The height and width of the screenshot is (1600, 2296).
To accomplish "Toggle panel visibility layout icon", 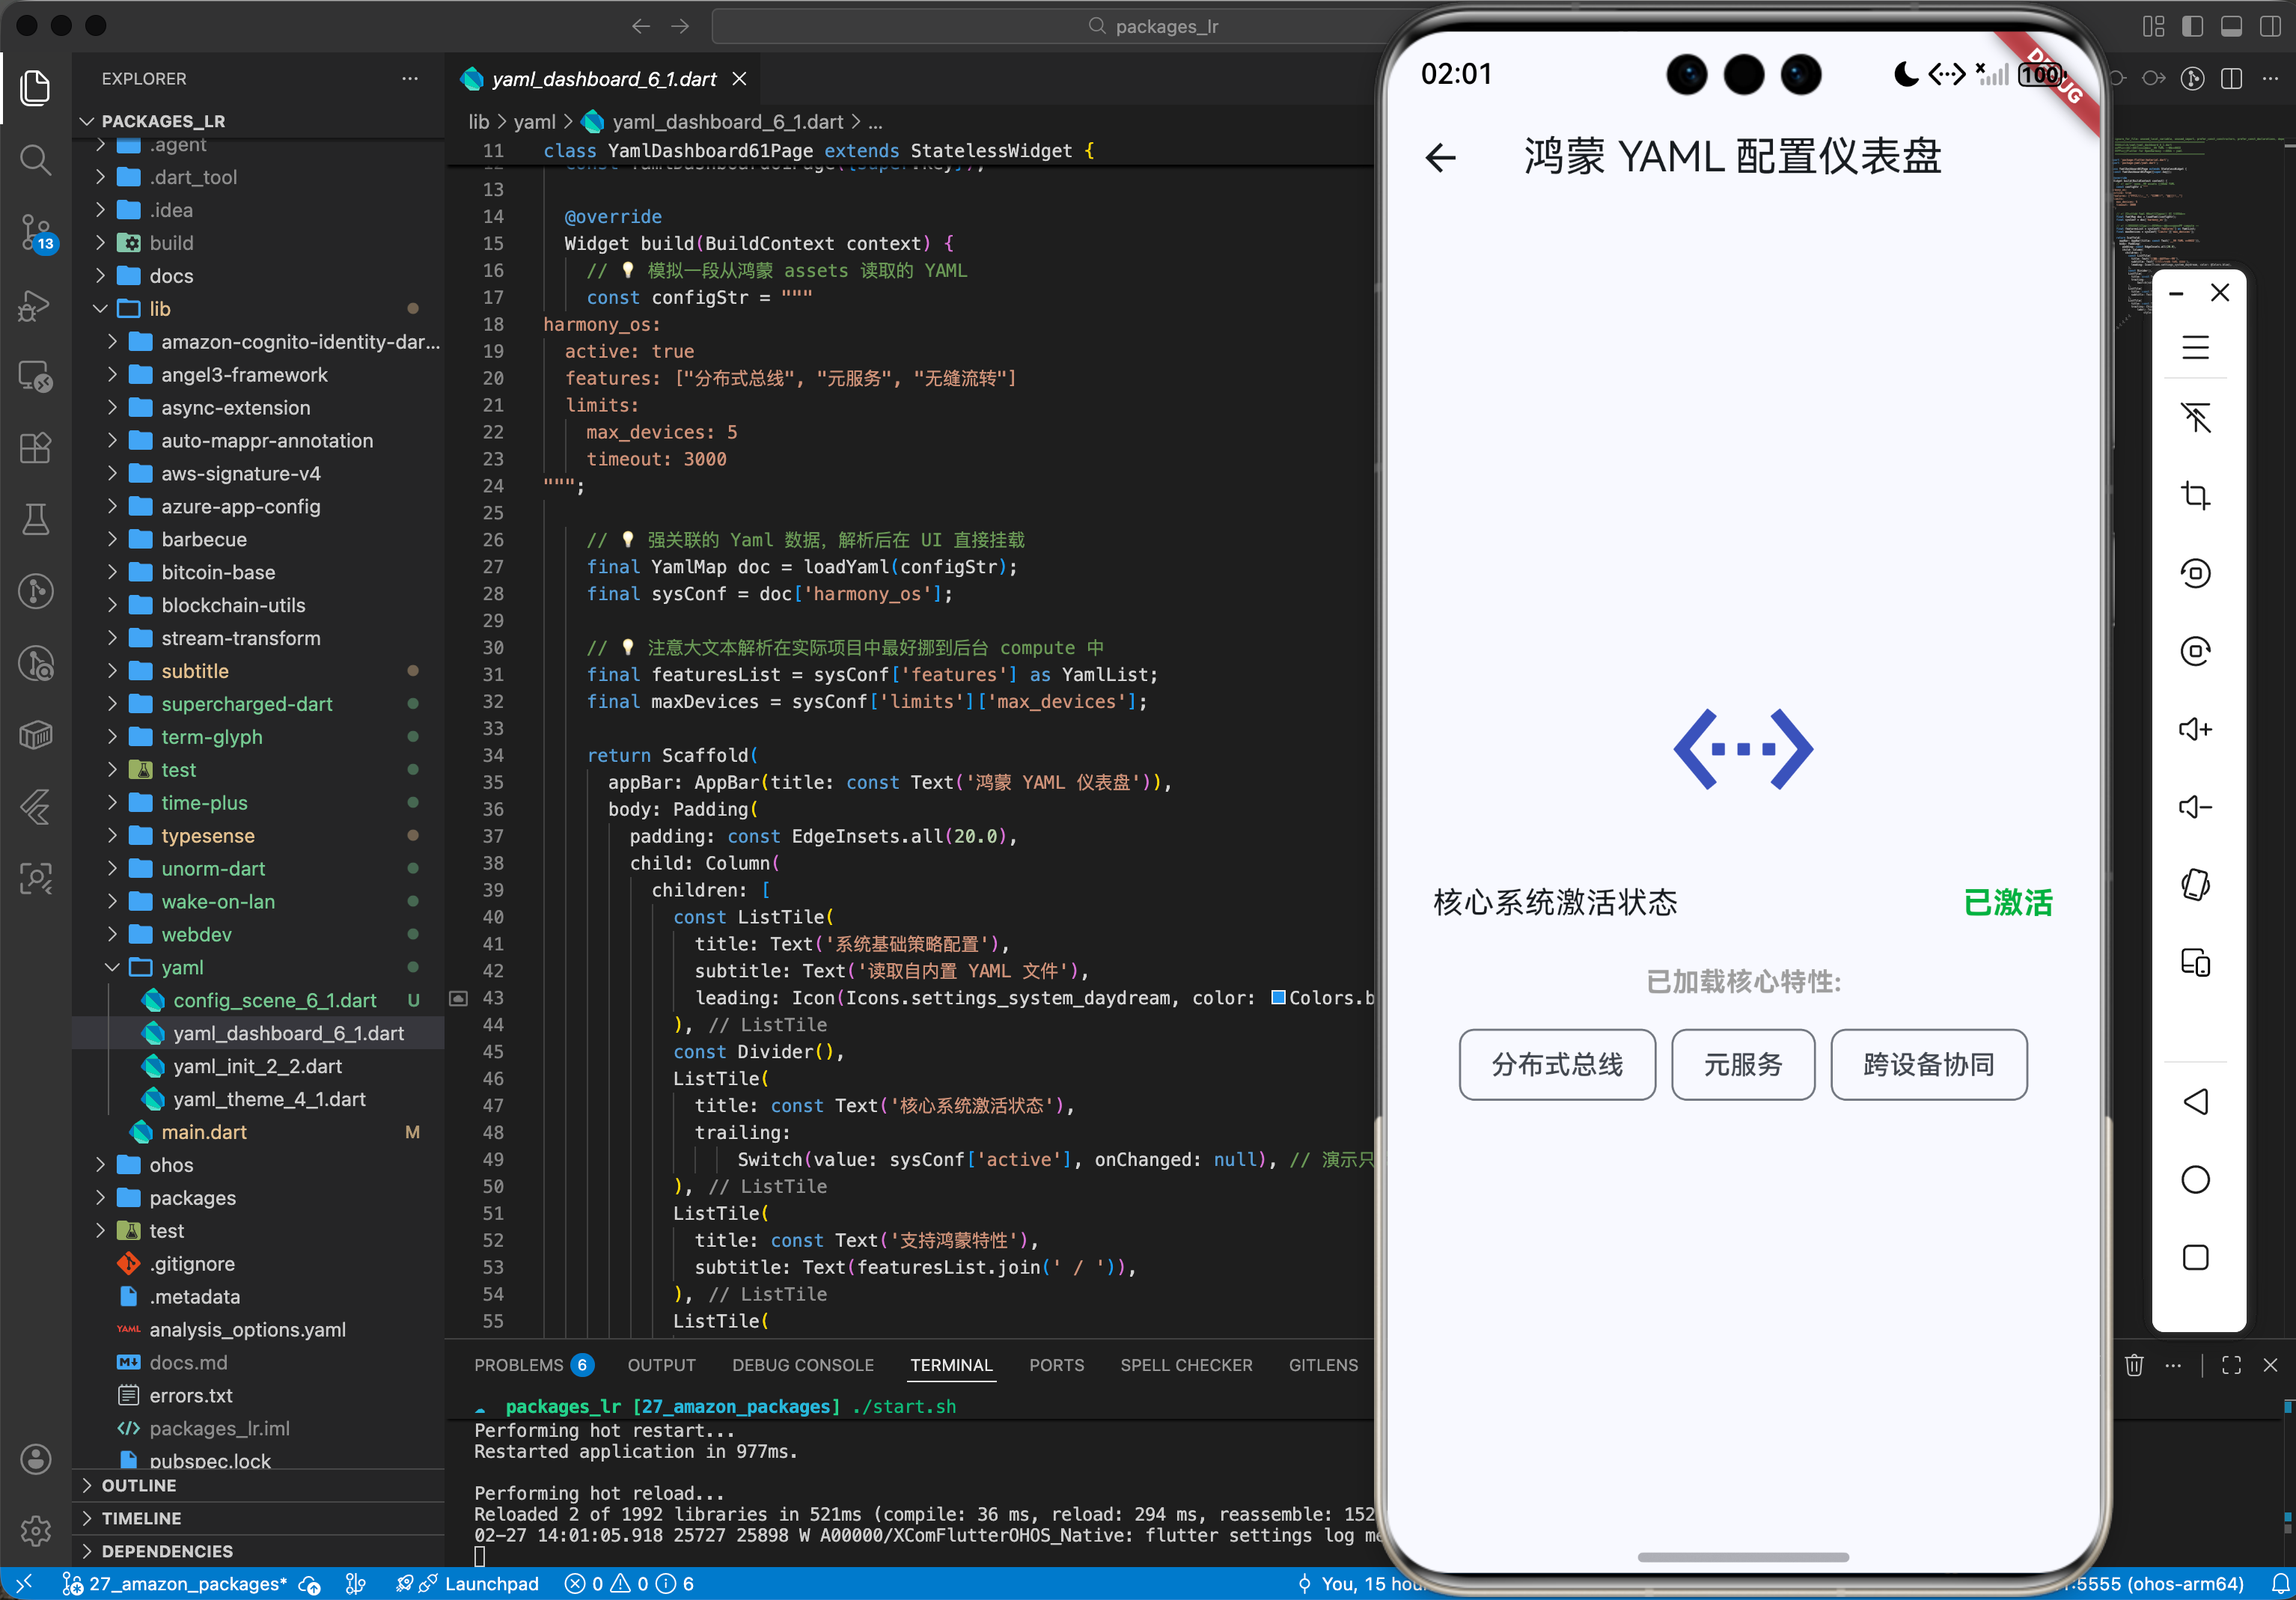I will tap(2231, 26).
